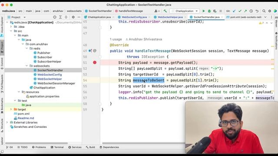278x156 pixels.
Task: Select Readme.md in project tree
Action: coord(26,118)
